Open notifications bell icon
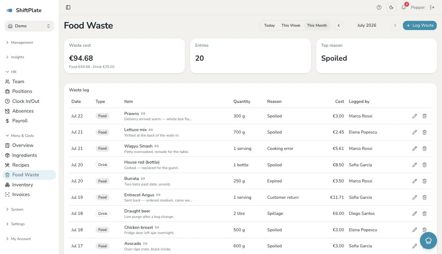Viewport: 442px width, 254px height. (403, 7)
